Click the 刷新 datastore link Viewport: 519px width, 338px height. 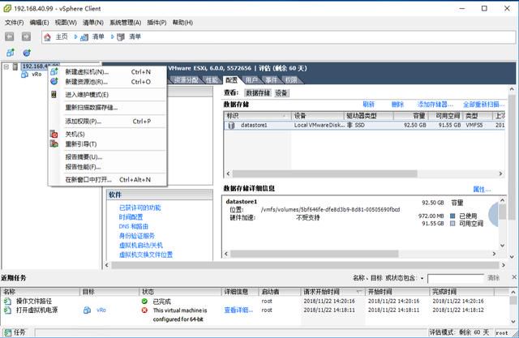[368, 105]
